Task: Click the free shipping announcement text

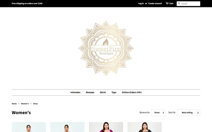Action: tap(27, 4)
